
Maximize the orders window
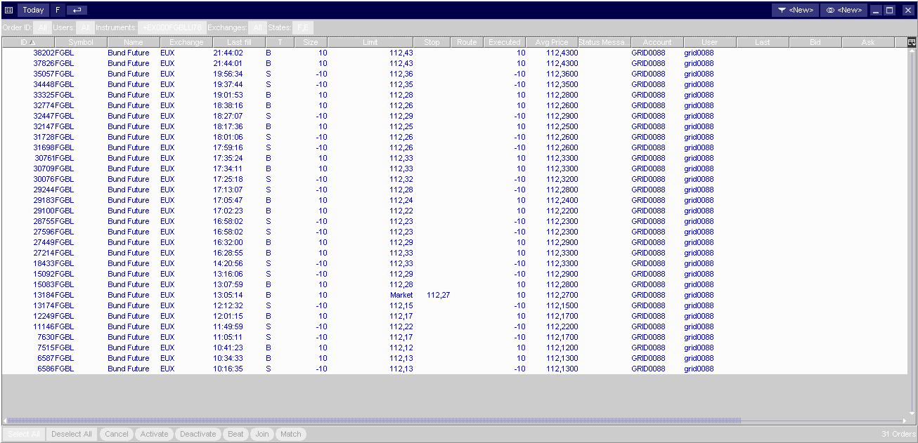pos(889,10)
